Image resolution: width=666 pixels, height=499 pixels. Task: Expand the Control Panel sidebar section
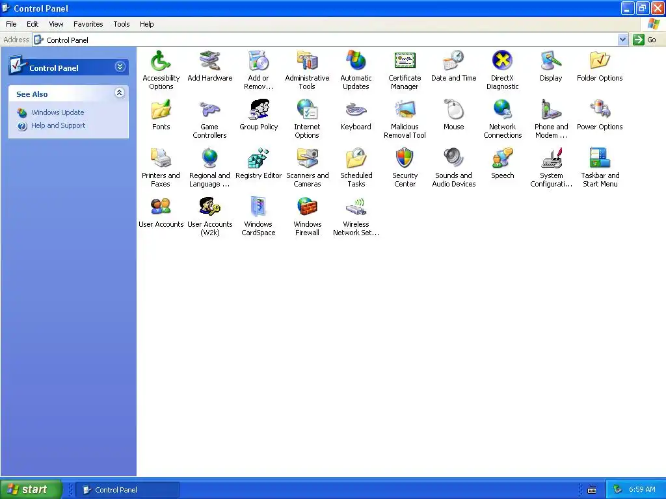(x=120, y=67)
